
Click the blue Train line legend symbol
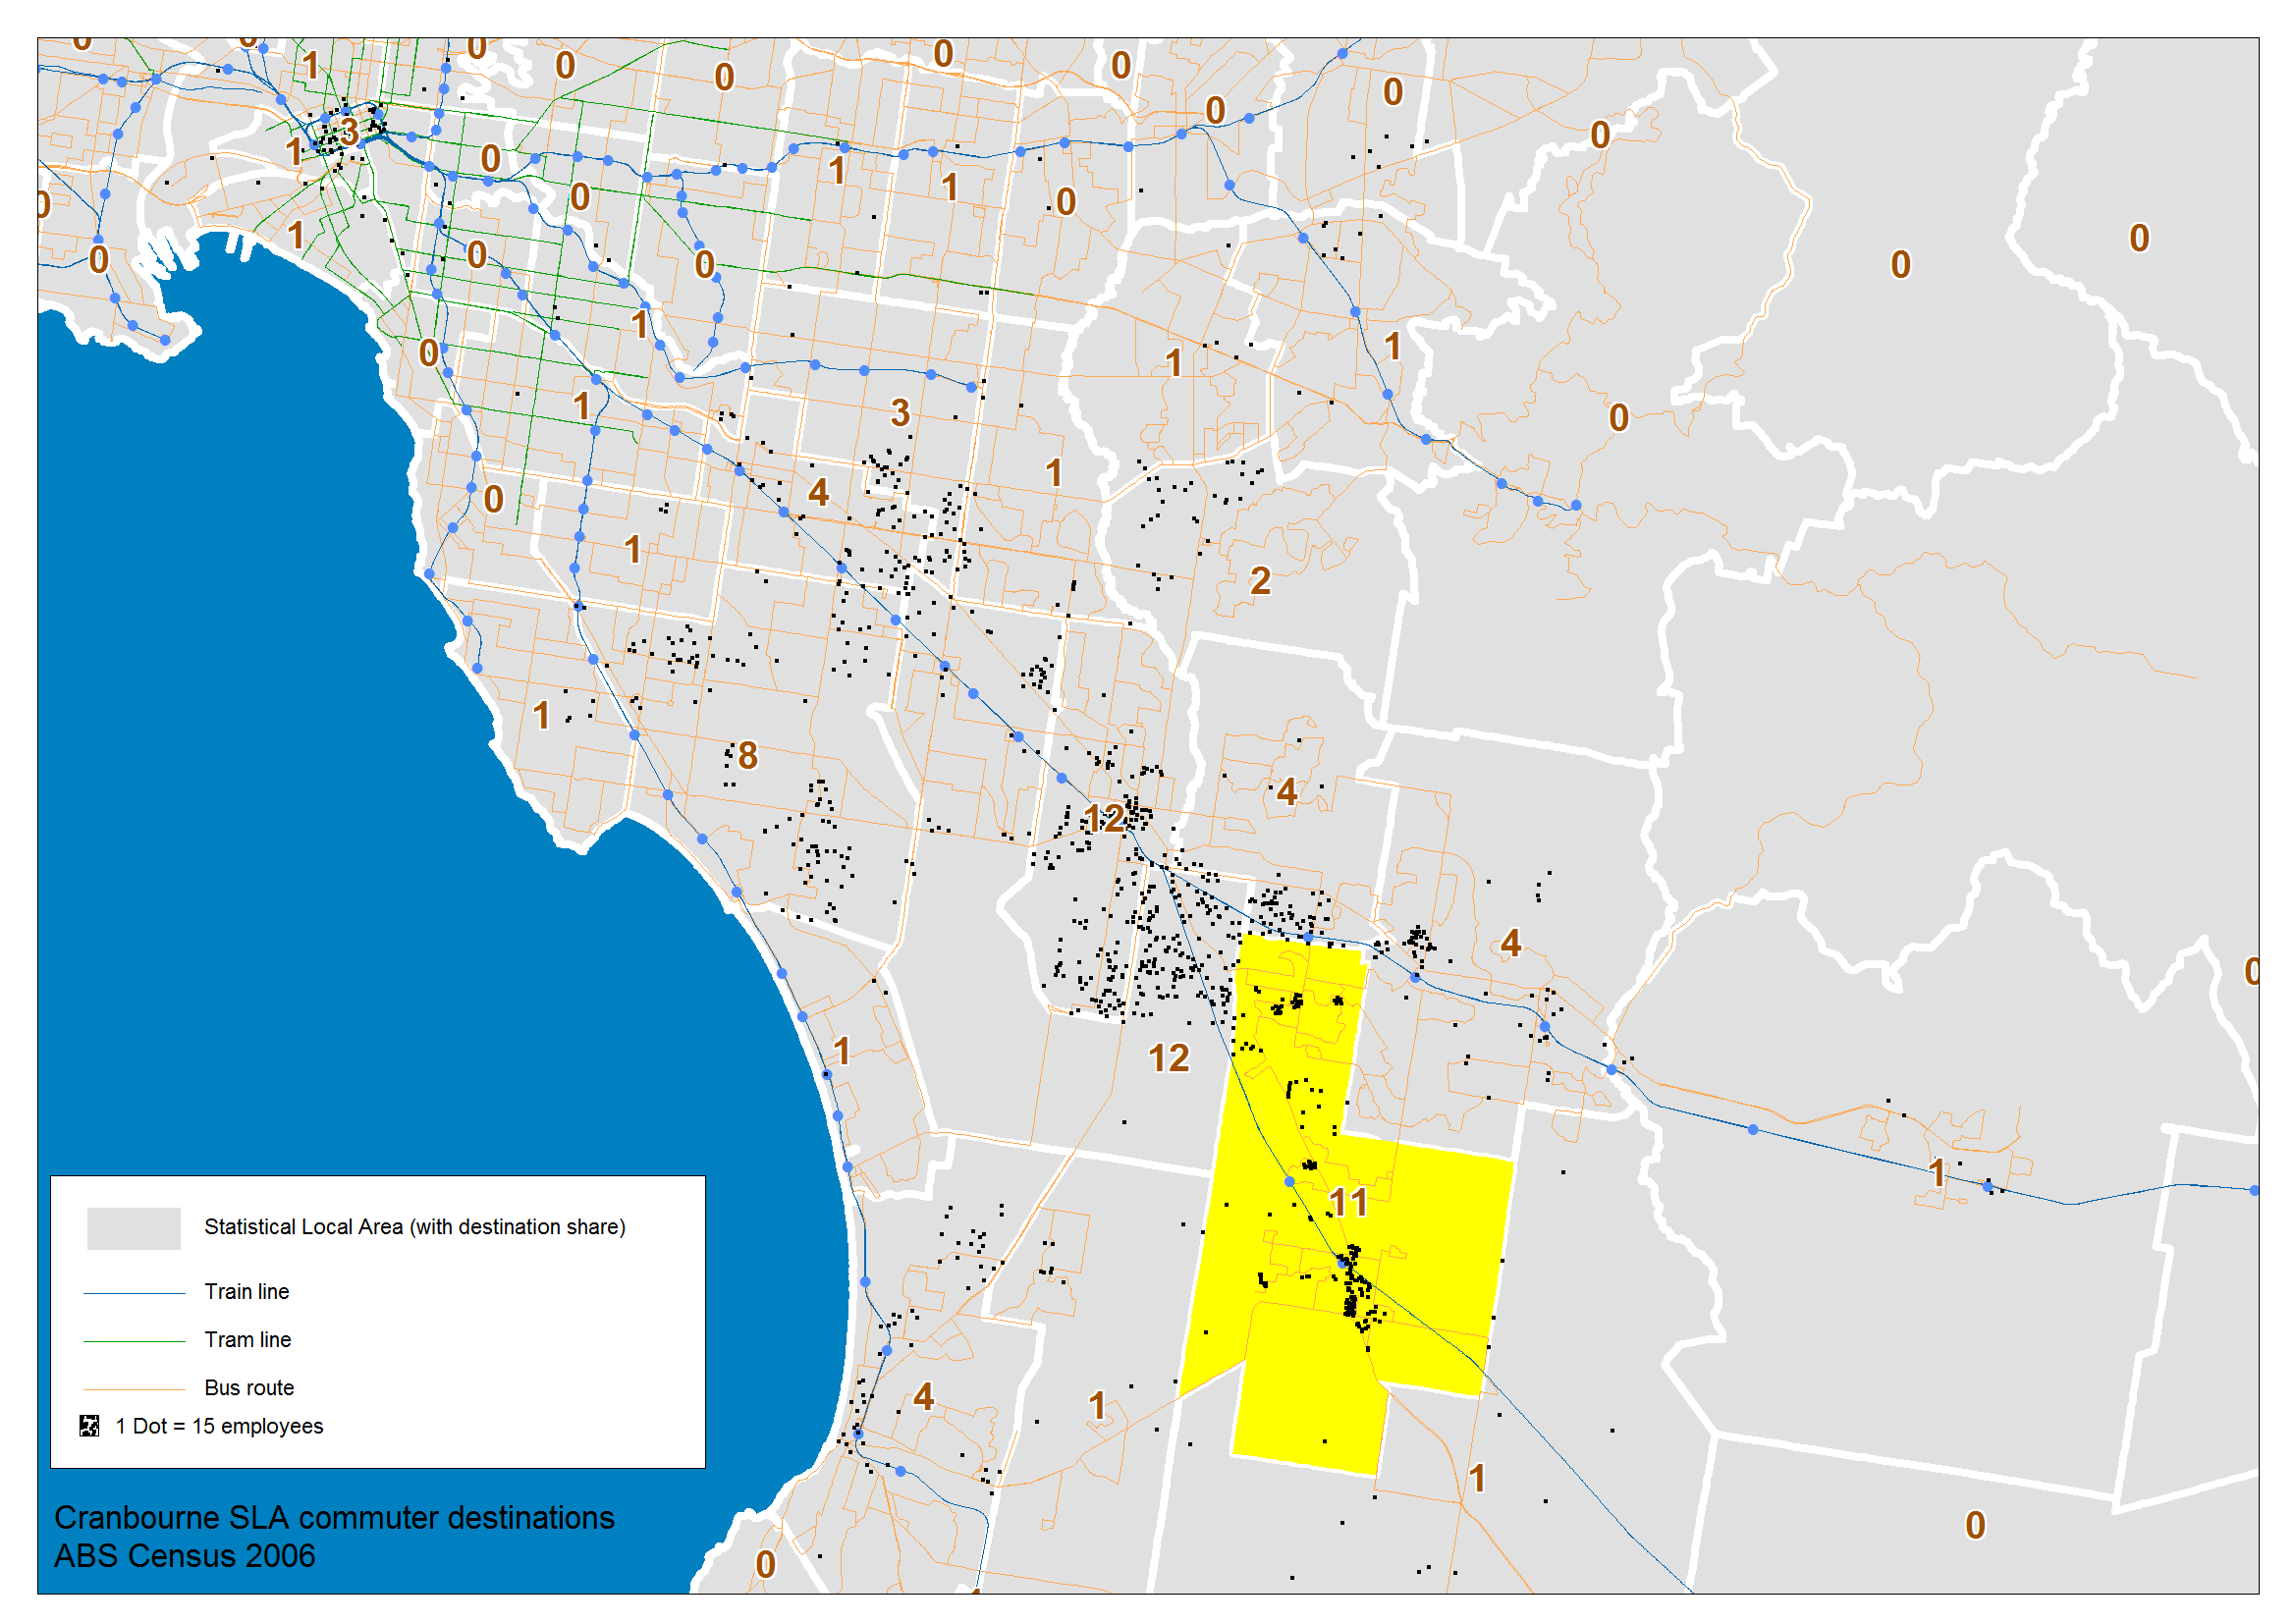click(134, 1293)
